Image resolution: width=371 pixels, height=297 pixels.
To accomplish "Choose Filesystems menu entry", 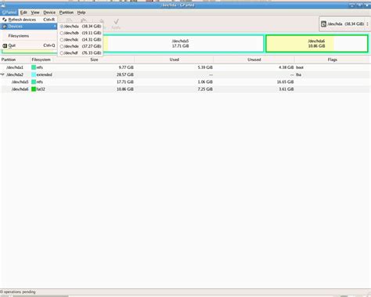I will (29, 36).
